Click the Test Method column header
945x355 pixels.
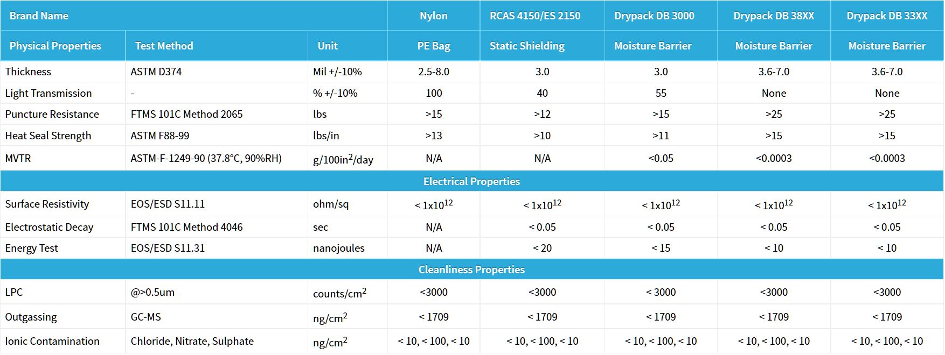tap(164, 46)
